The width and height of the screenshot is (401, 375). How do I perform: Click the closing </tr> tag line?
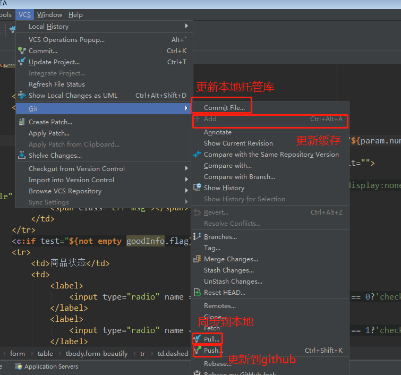coord(23,229)
